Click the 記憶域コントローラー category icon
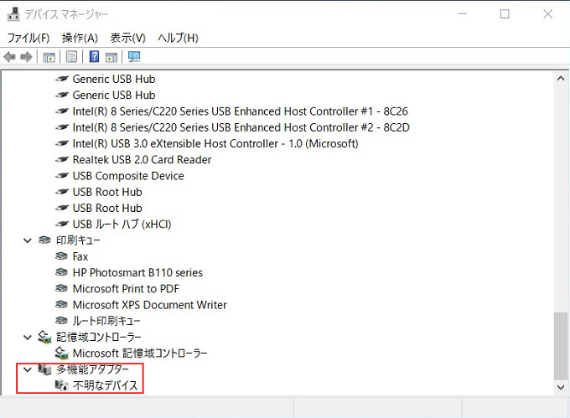570x418 pixels. 44,337
